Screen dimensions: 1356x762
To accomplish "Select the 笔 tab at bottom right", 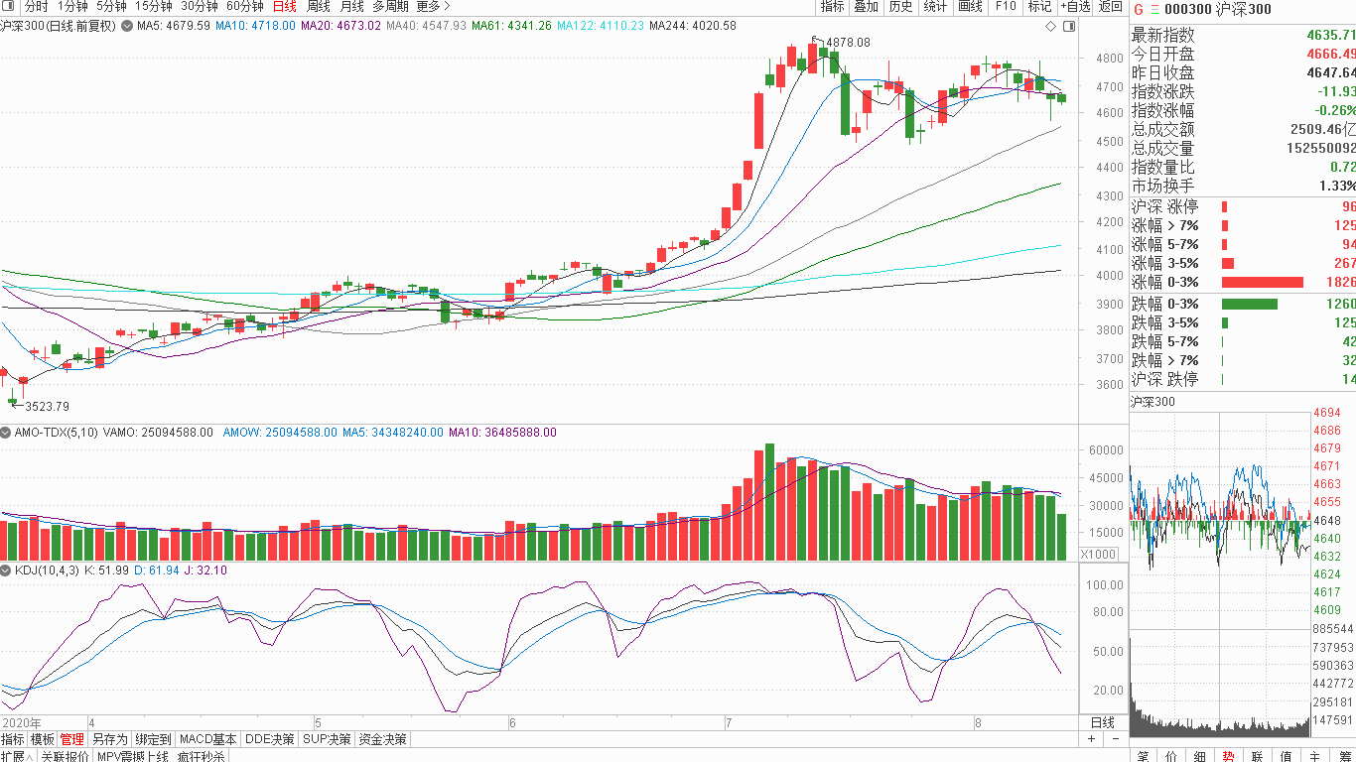I will (1144, 756).
